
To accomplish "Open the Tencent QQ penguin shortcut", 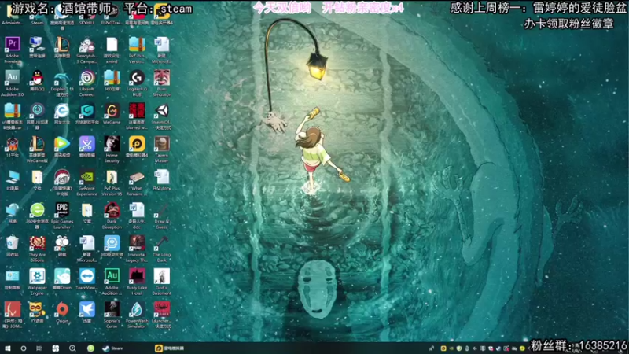I will tap(37, 82).
